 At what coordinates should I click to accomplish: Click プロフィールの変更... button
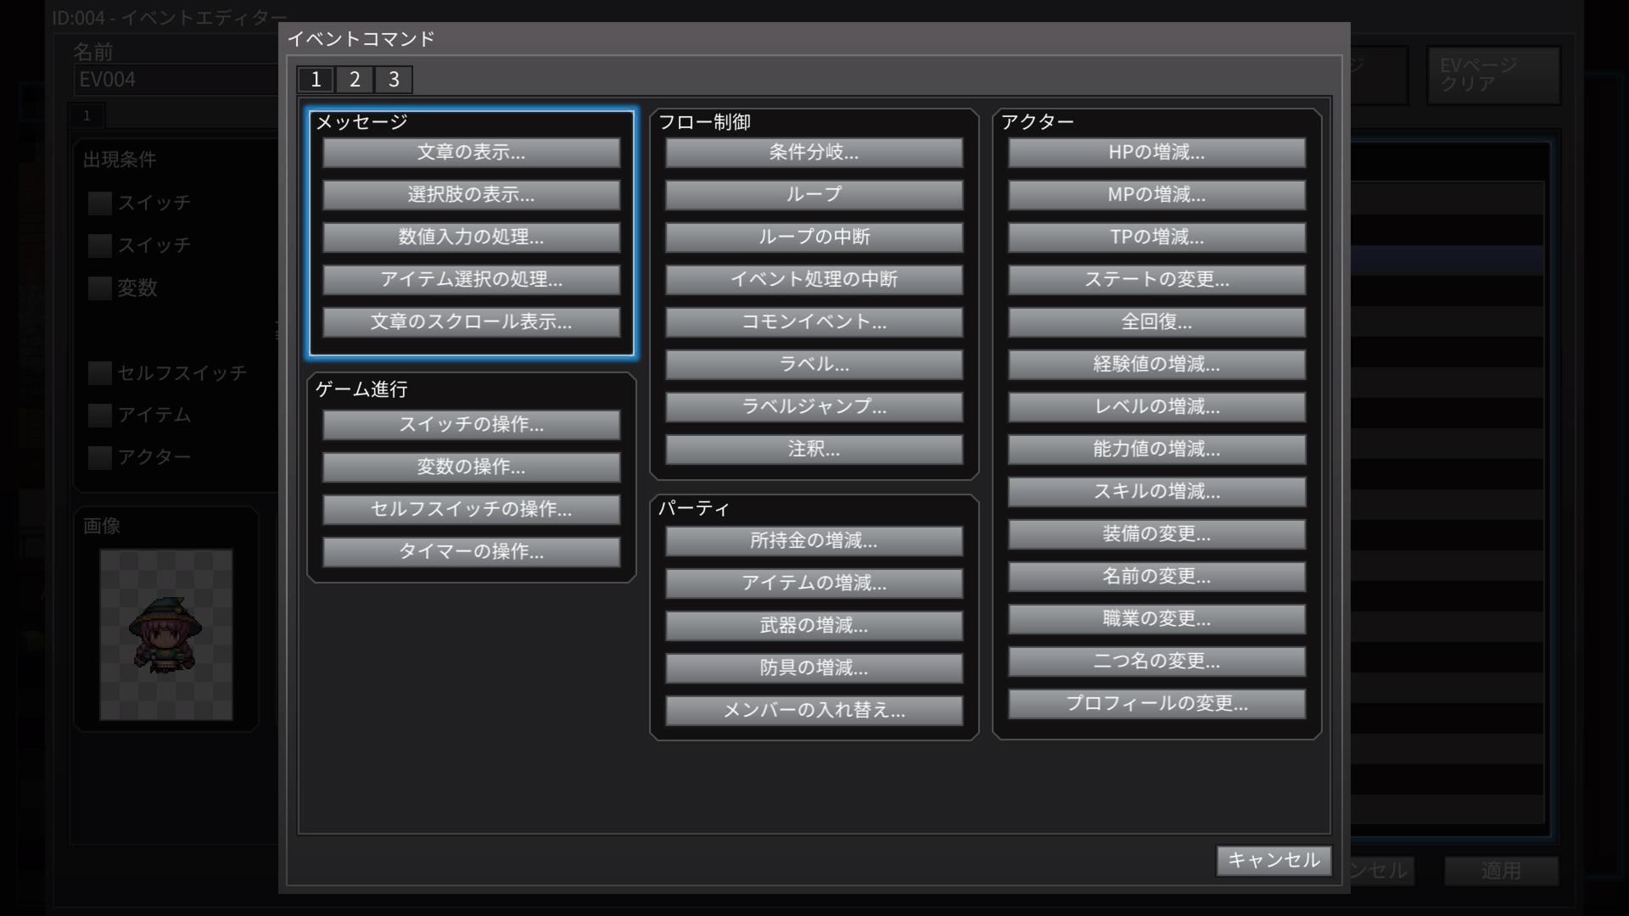point(1156,704)
